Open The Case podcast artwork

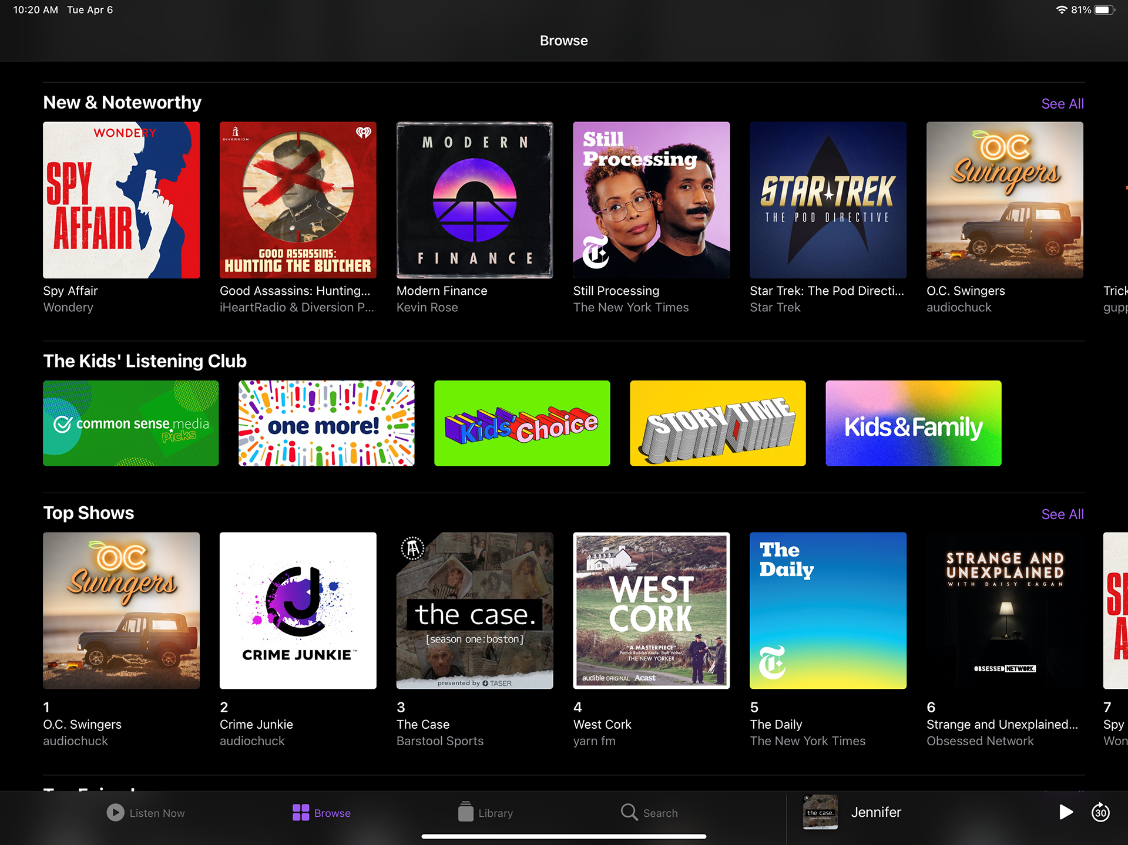point(475,610)
